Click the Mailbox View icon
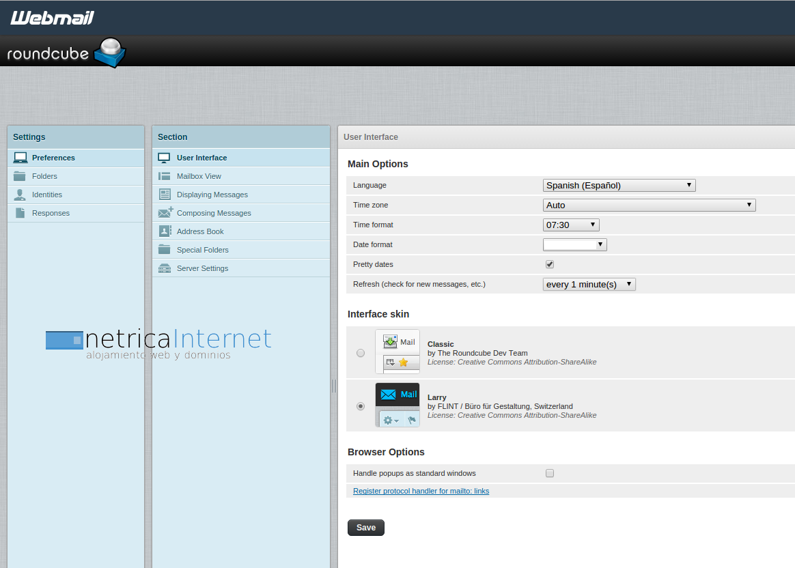This screenshot has width=795, height=568. point(165,176)
